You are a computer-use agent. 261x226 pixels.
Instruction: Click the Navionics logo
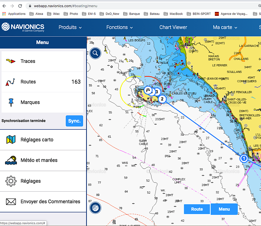click(23, 27)
